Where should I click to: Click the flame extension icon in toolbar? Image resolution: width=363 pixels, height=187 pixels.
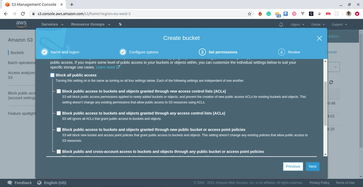pyautogui.click(x=260, y=14)
